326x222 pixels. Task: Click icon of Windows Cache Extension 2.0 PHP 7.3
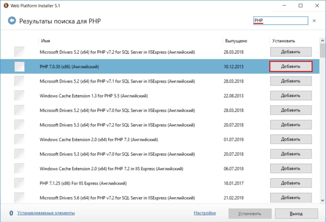(19, 139)
